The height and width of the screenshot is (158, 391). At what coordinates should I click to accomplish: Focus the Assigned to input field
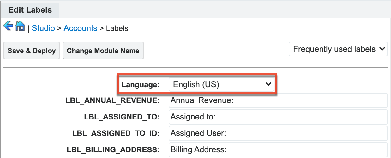pyautogui.click(x=278, y=117)
